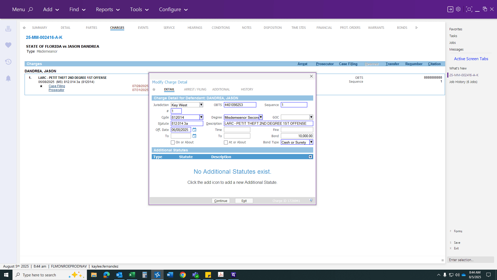
Task: Click the Statute input field
Action: click(x=187, y=123)
